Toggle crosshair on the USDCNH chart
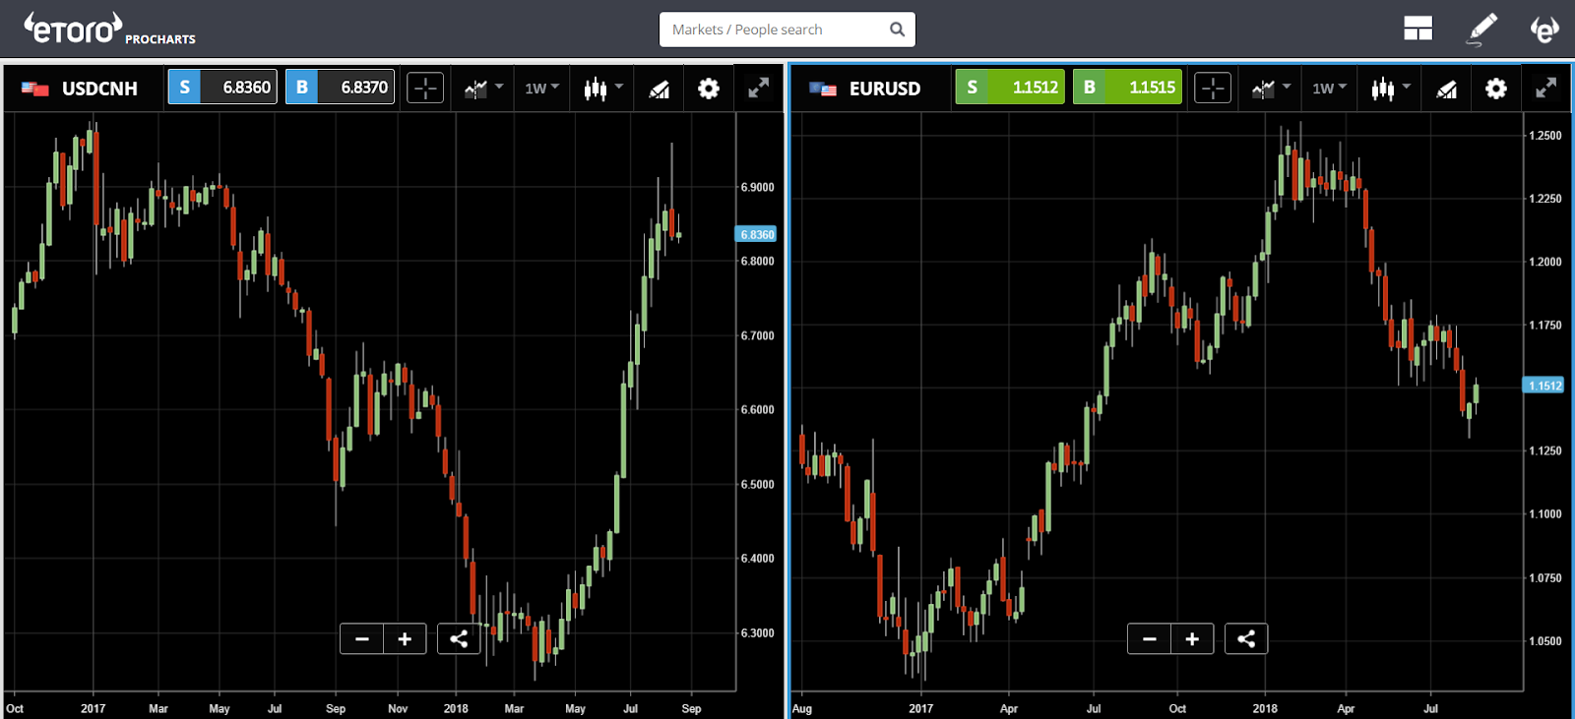Viewport: 1575px width, 719px height. tap(425, 88)
